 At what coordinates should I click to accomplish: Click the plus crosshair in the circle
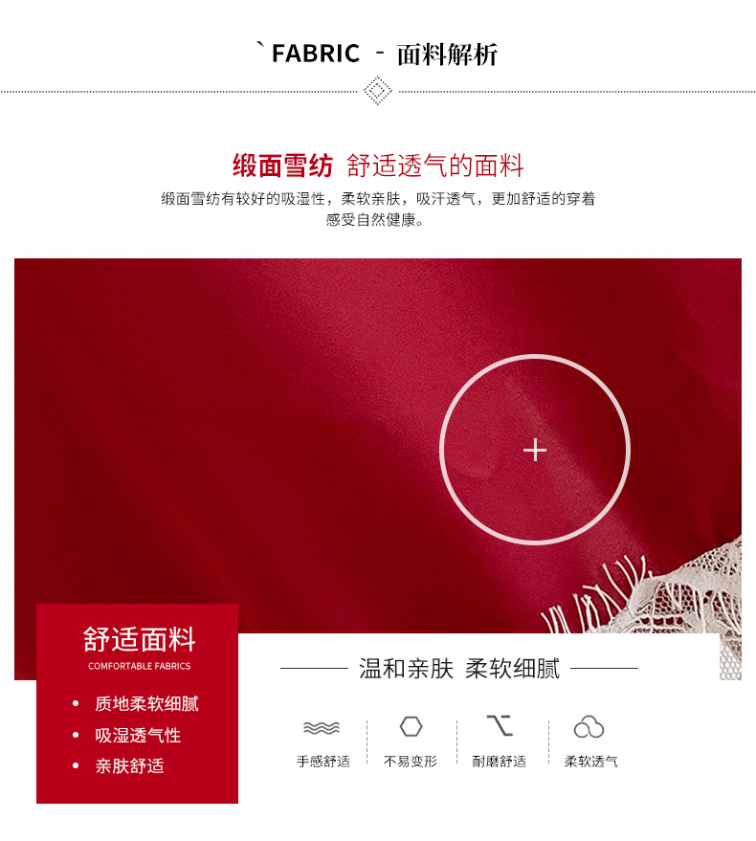(534, 450)
